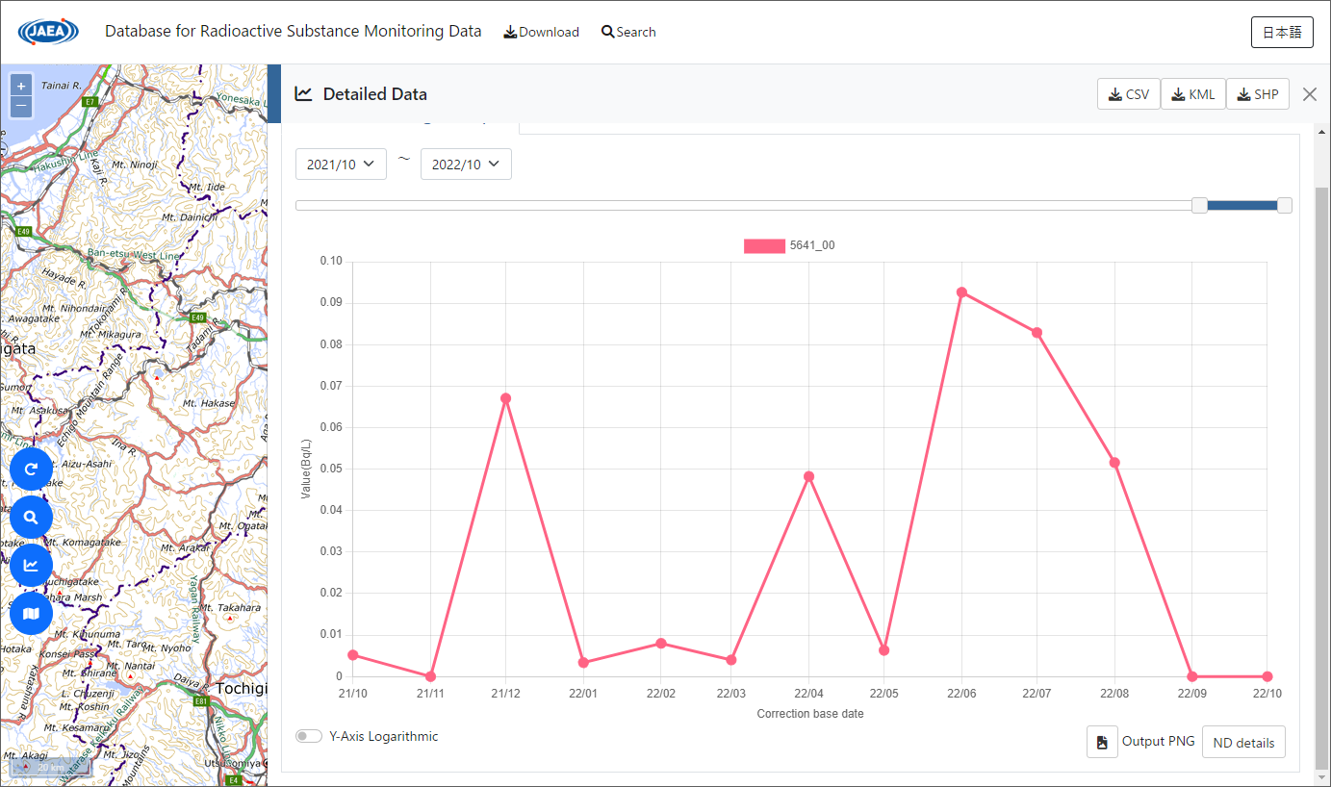Click the 22/06 peak data point
Screen dimensions: 1331x787
(x=961, y=292)
